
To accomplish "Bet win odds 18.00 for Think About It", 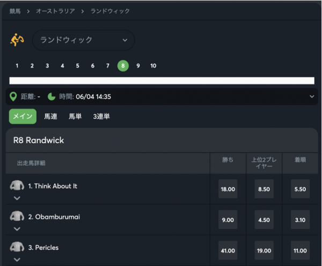I will click(x=228, y=189).
